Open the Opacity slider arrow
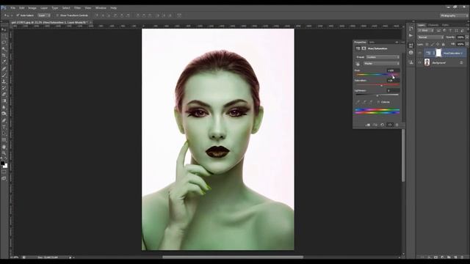 pos(467,37)
